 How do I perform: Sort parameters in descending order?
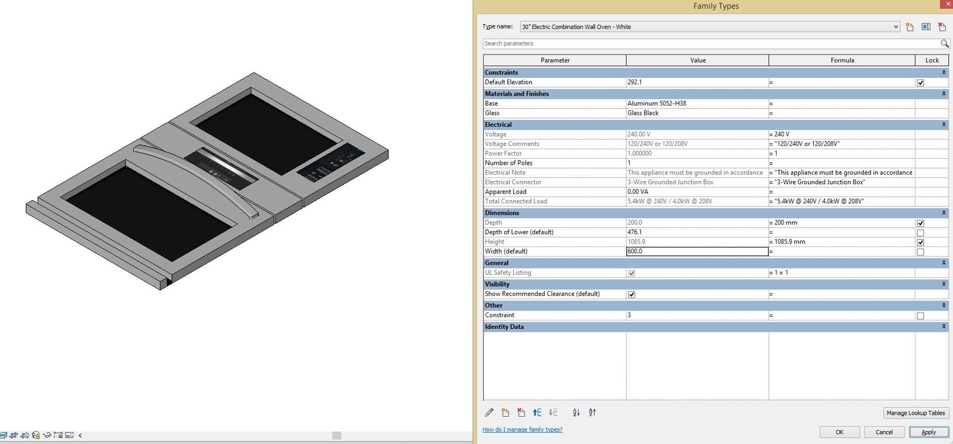pyautogui.click(x=592, y=412)
